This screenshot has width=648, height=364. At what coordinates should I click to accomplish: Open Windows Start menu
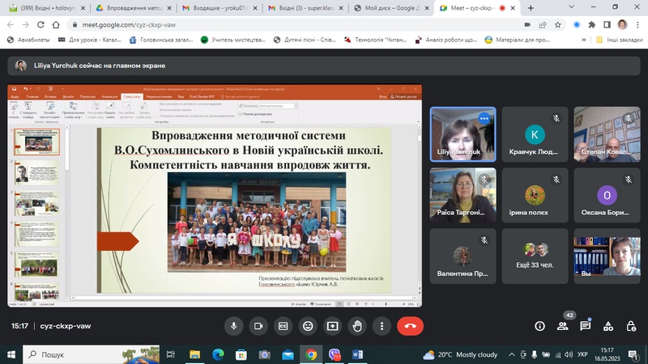coord(11,354)
